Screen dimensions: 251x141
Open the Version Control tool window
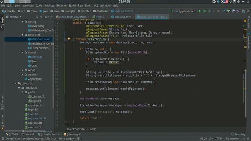(49, 134)
